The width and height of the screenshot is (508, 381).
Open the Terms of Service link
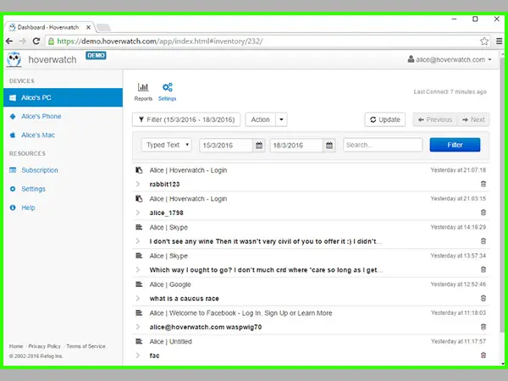click(x=86, y=346)
